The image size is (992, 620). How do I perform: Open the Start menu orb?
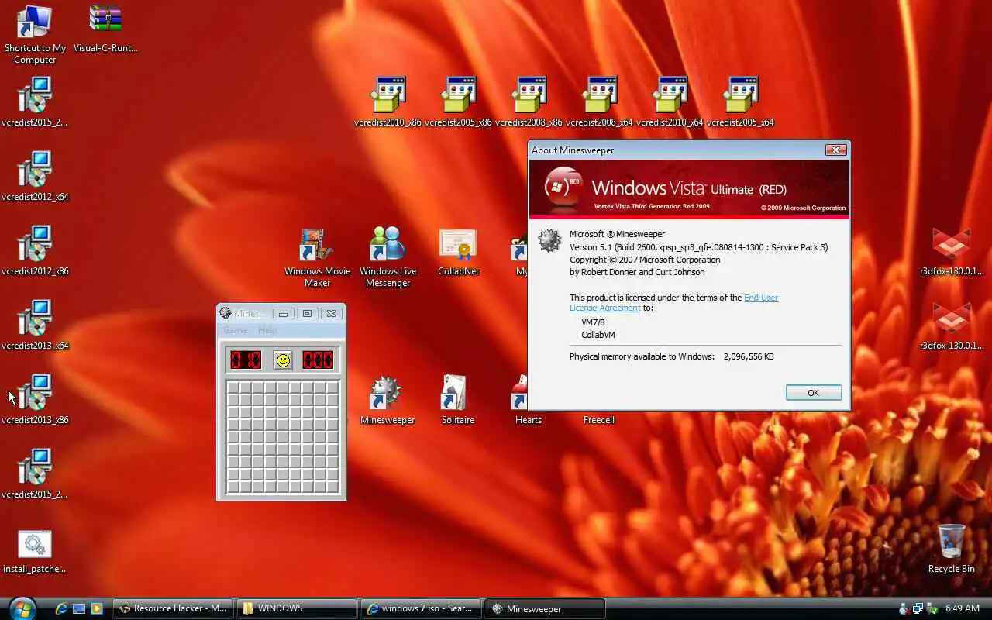(21, 608)
